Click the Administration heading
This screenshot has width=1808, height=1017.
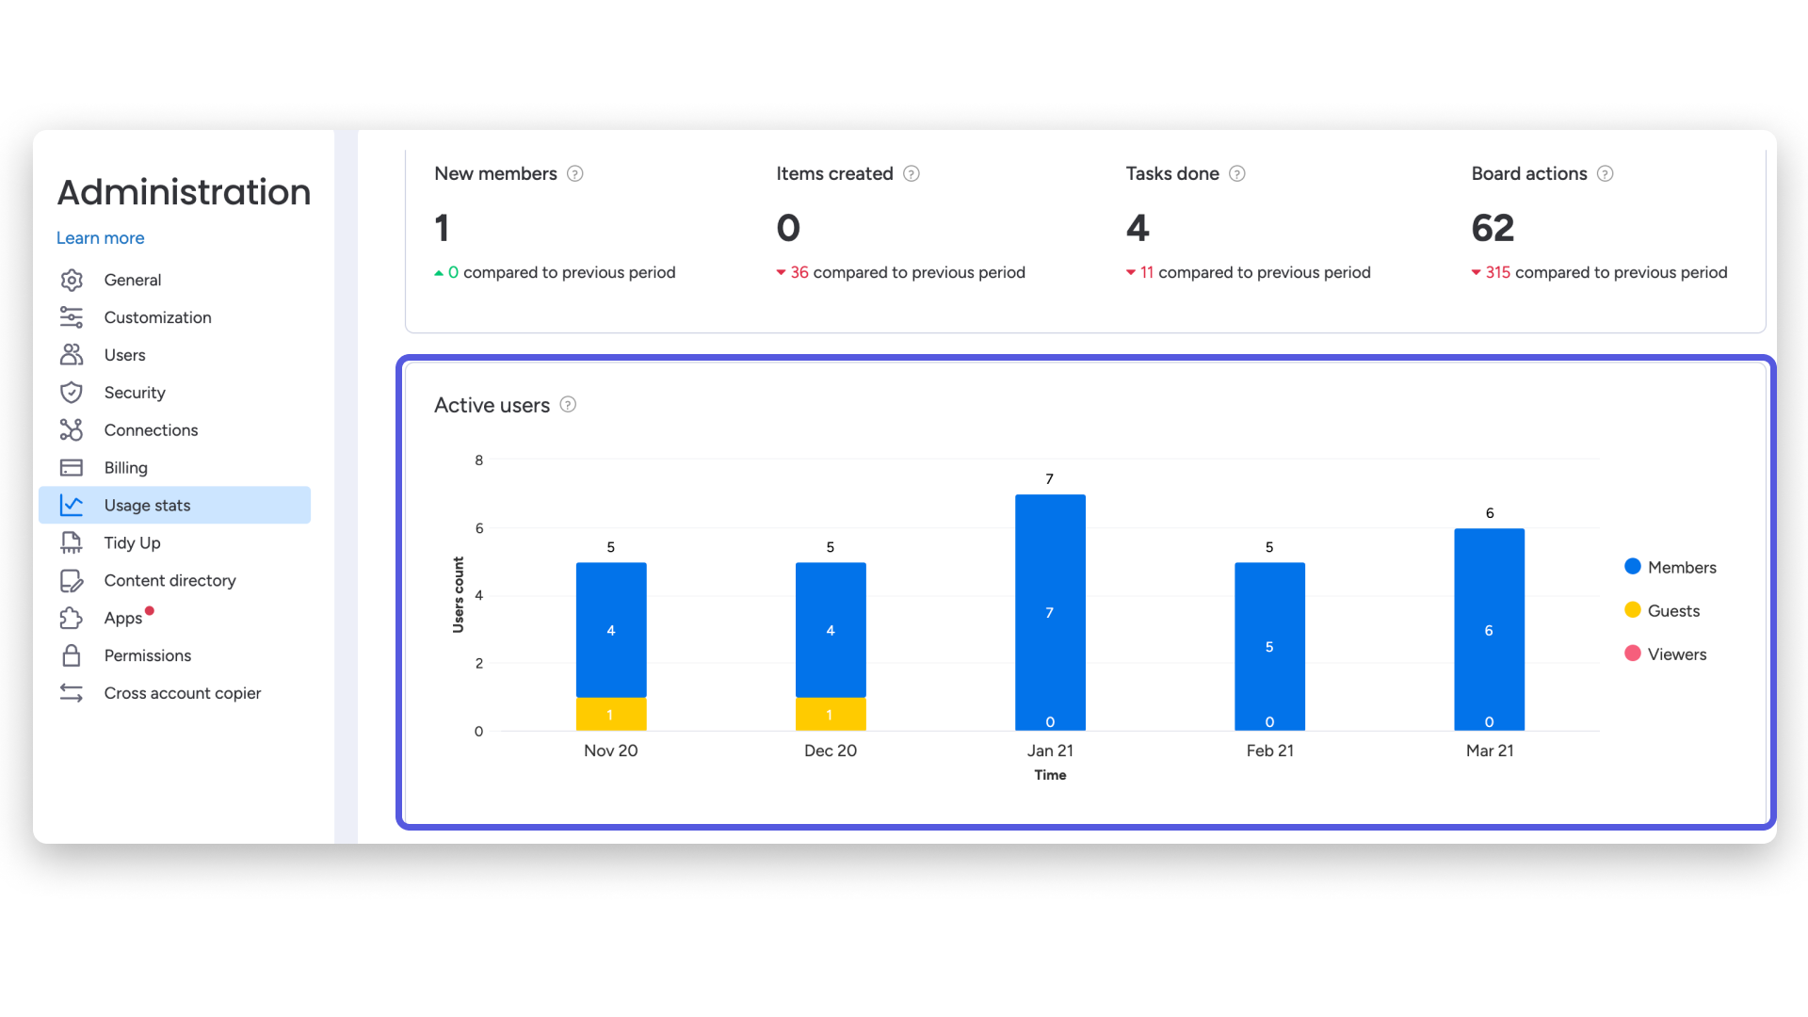[184, 192]
